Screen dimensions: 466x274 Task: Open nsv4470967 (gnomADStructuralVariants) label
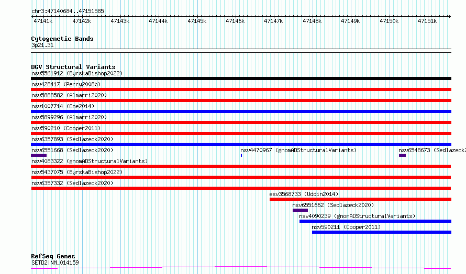pyautogui.click(x=298, y=150)
